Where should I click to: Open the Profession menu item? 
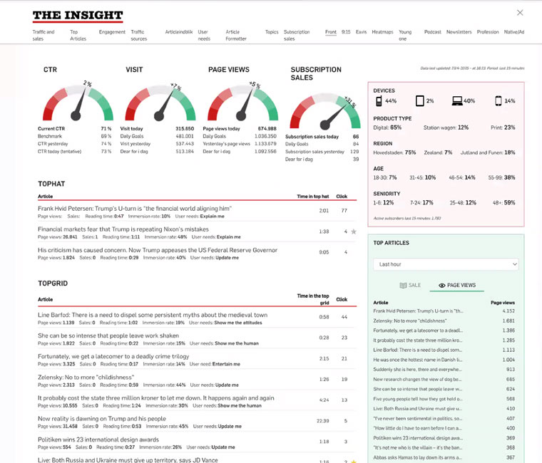[x=488, y=32]
